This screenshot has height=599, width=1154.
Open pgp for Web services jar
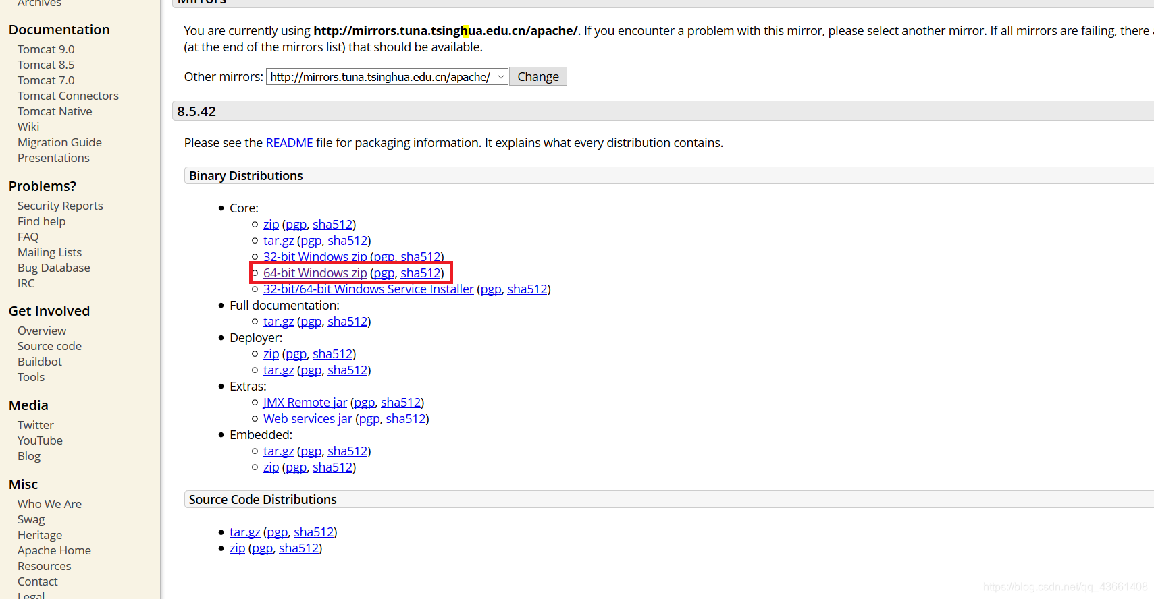tap(369, 419)
